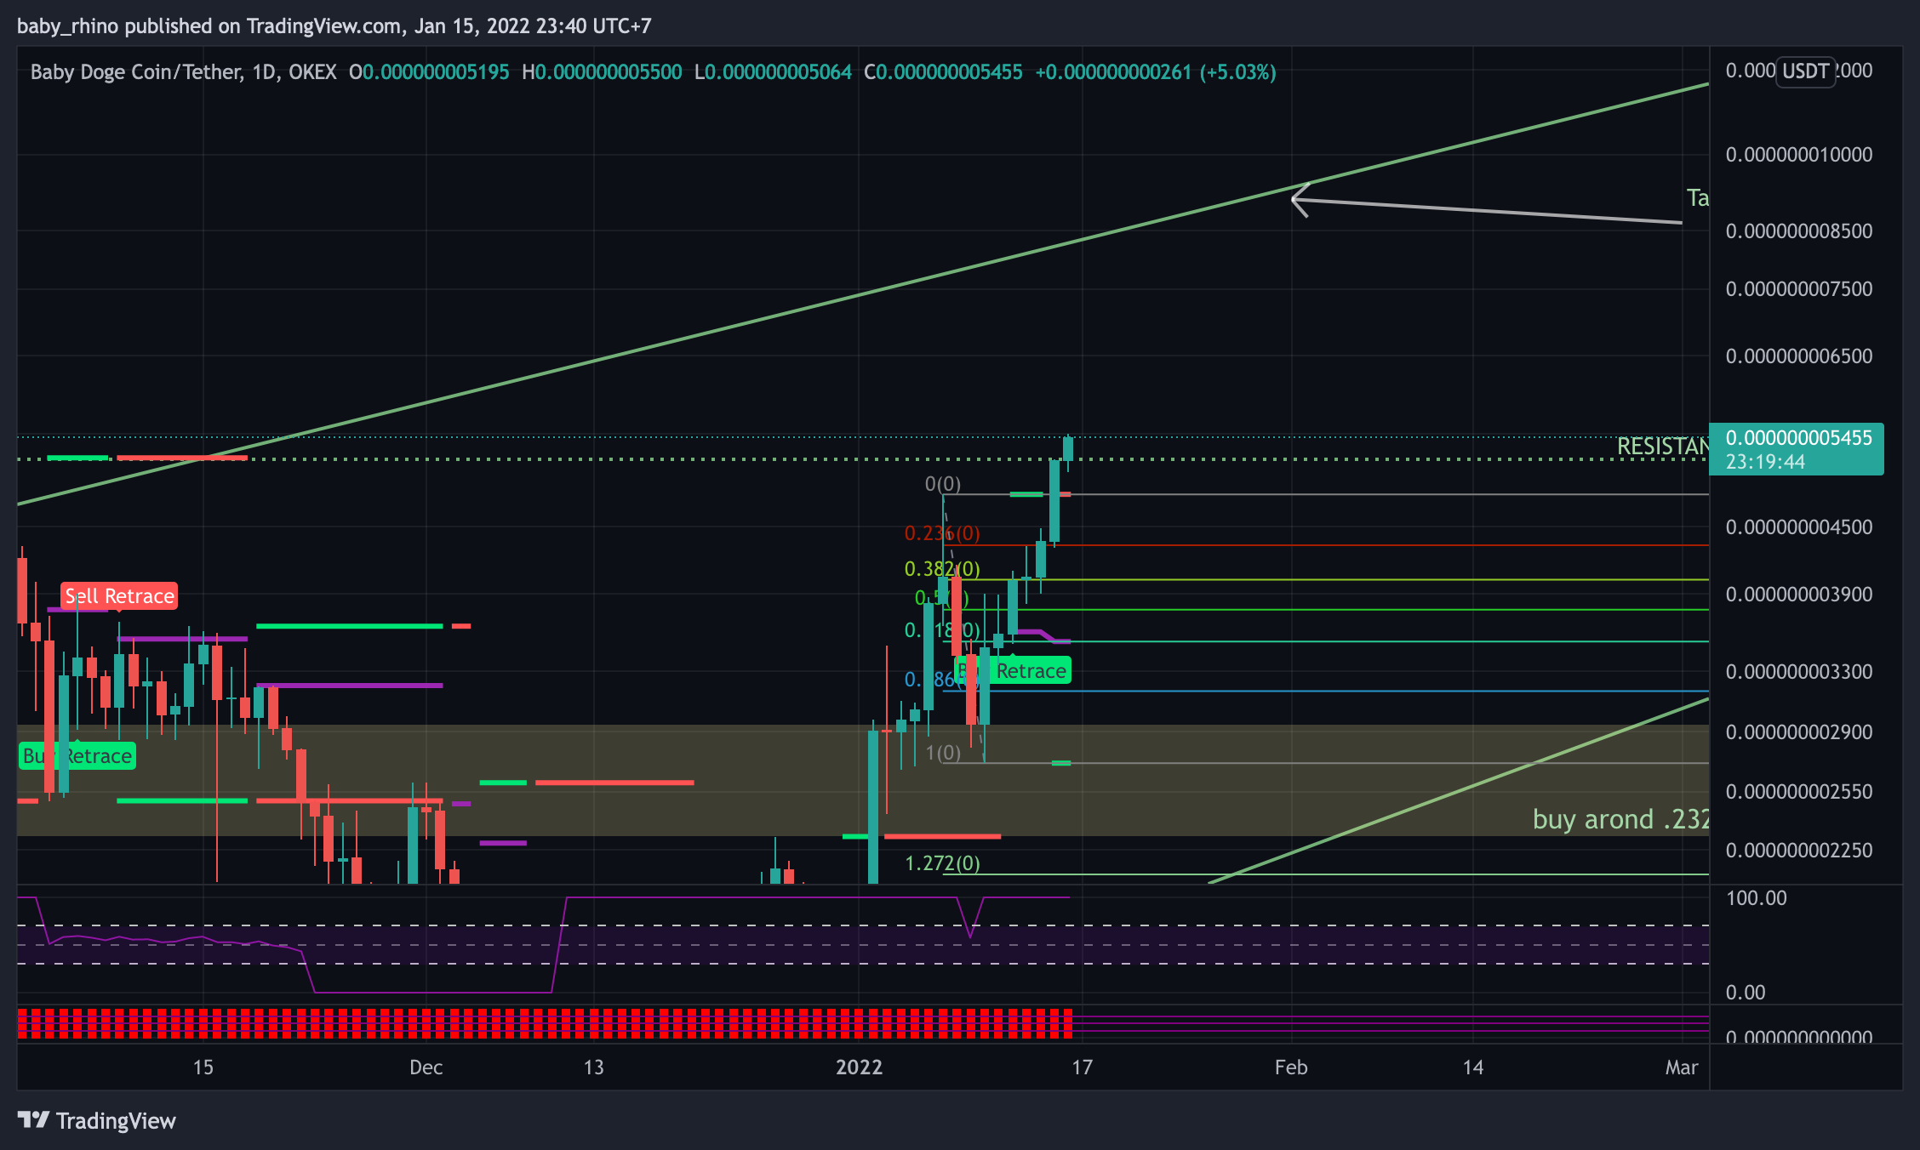1920x1150 pixels.
Task: Click the published-by header text
Action: 334,26
